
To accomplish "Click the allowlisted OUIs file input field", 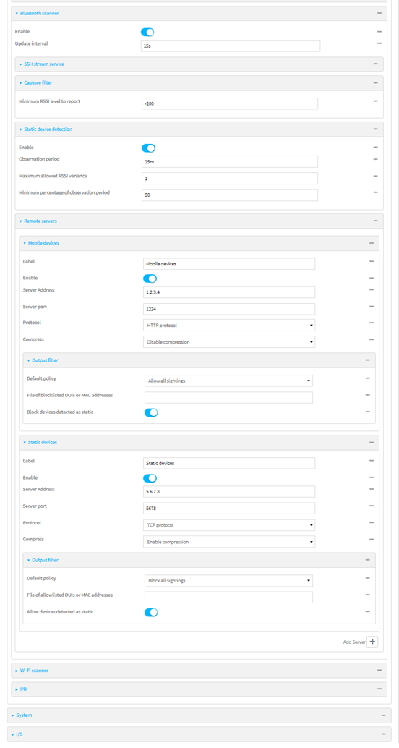I will tap(229, 598).
